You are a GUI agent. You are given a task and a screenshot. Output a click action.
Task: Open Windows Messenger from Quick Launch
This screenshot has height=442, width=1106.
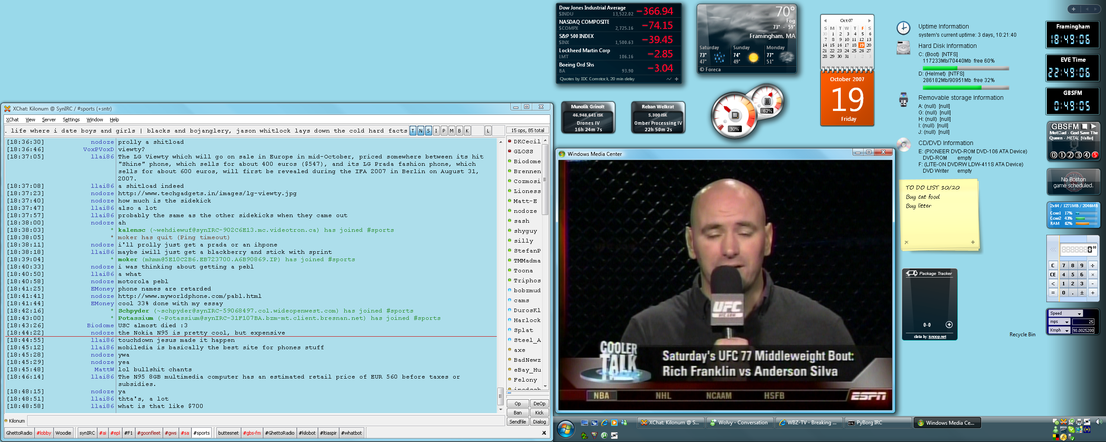coord(624,423)
